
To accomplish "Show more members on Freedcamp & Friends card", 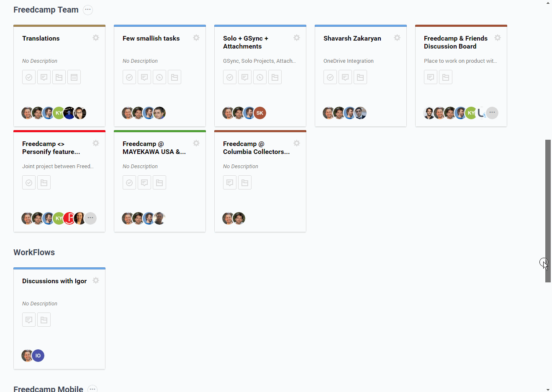I will pyautogui.click(x=492, y=113).
